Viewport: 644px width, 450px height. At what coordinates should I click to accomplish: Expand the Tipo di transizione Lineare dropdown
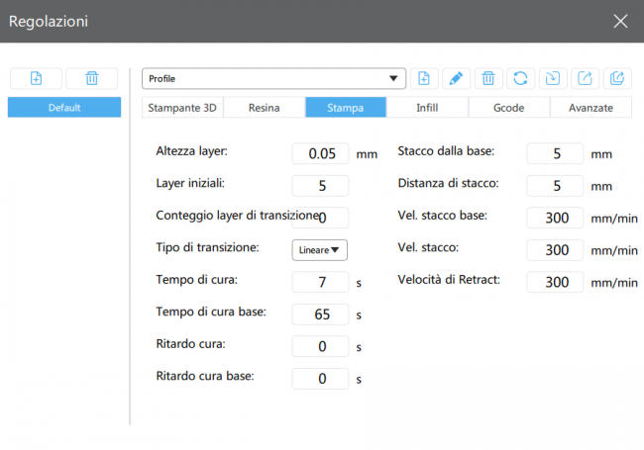pyautogui.click(x=319, y=250)
